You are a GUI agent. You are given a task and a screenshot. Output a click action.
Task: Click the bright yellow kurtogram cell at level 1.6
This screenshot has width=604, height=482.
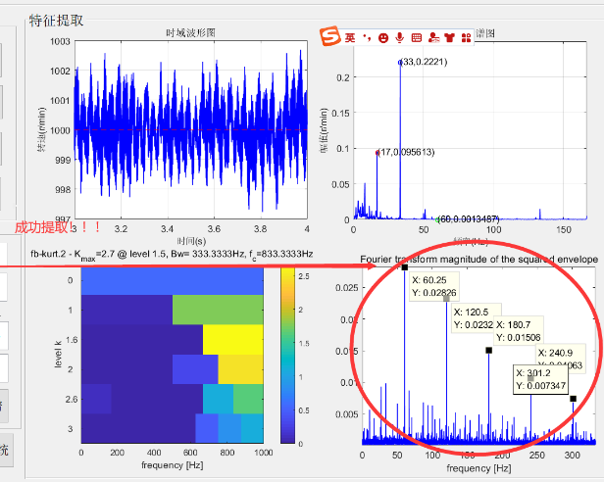233,340
